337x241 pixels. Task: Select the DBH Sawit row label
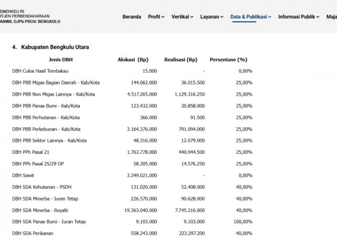point(23,175)
